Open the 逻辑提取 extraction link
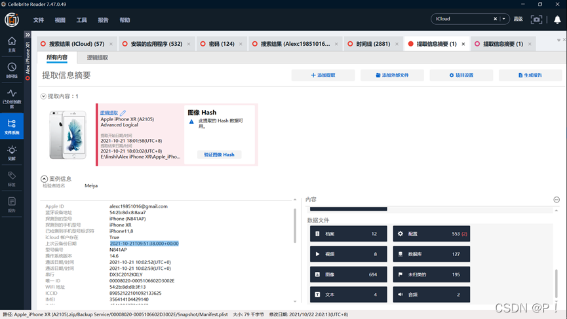Screen dimensions: 567x319 coord(109,113)
